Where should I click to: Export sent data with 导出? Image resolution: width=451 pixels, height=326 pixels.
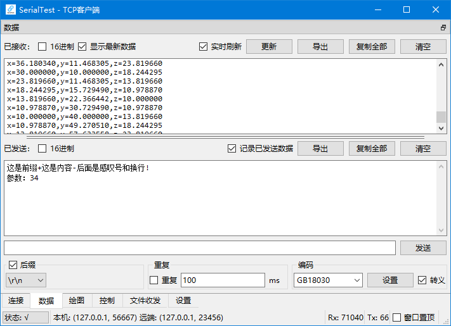[320, 148]
